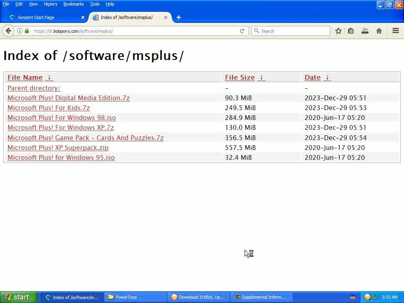Select the Index of /software/msplus/ tab

pyautogui.click(x=130, y=17)
